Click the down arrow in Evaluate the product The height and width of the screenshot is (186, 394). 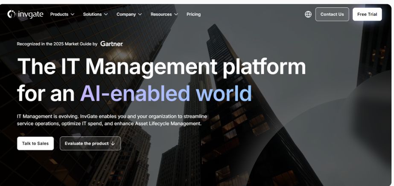113,144
